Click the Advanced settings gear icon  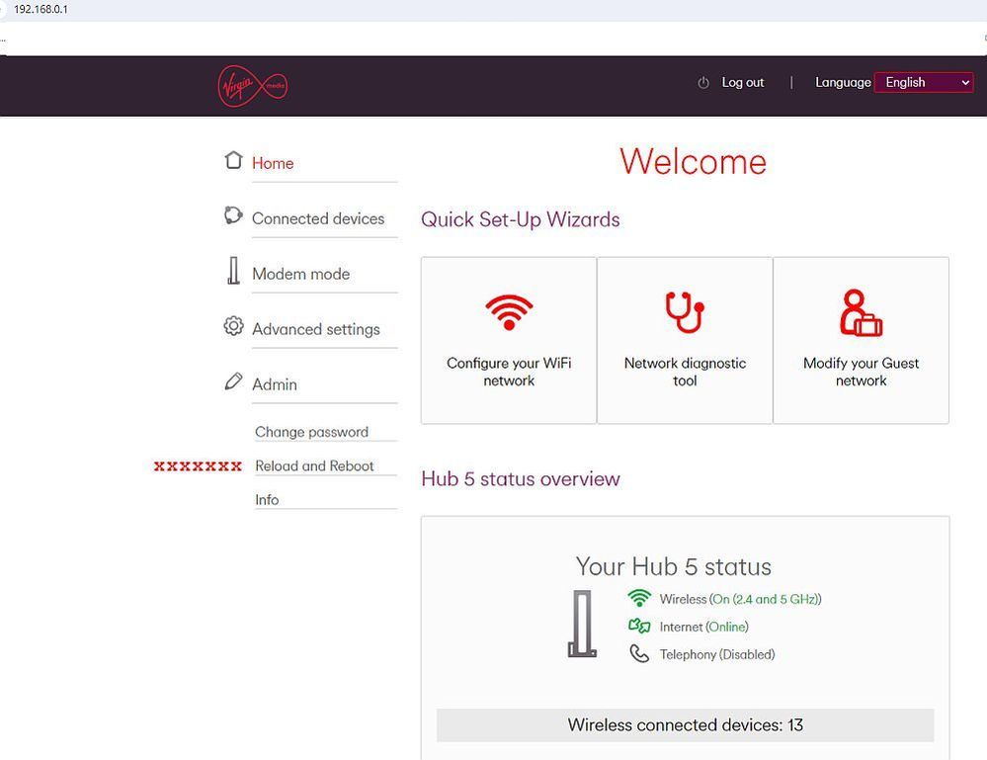233,325
